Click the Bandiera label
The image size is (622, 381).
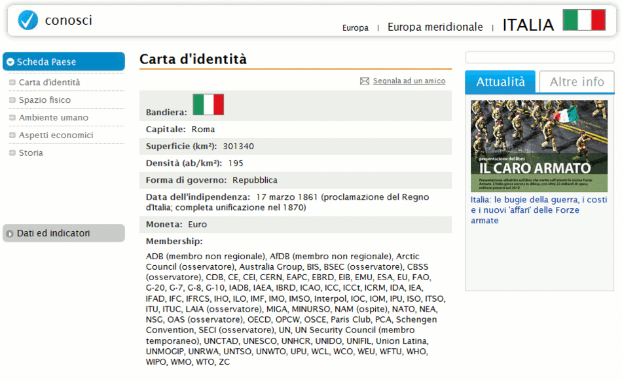tap(166, 112)
